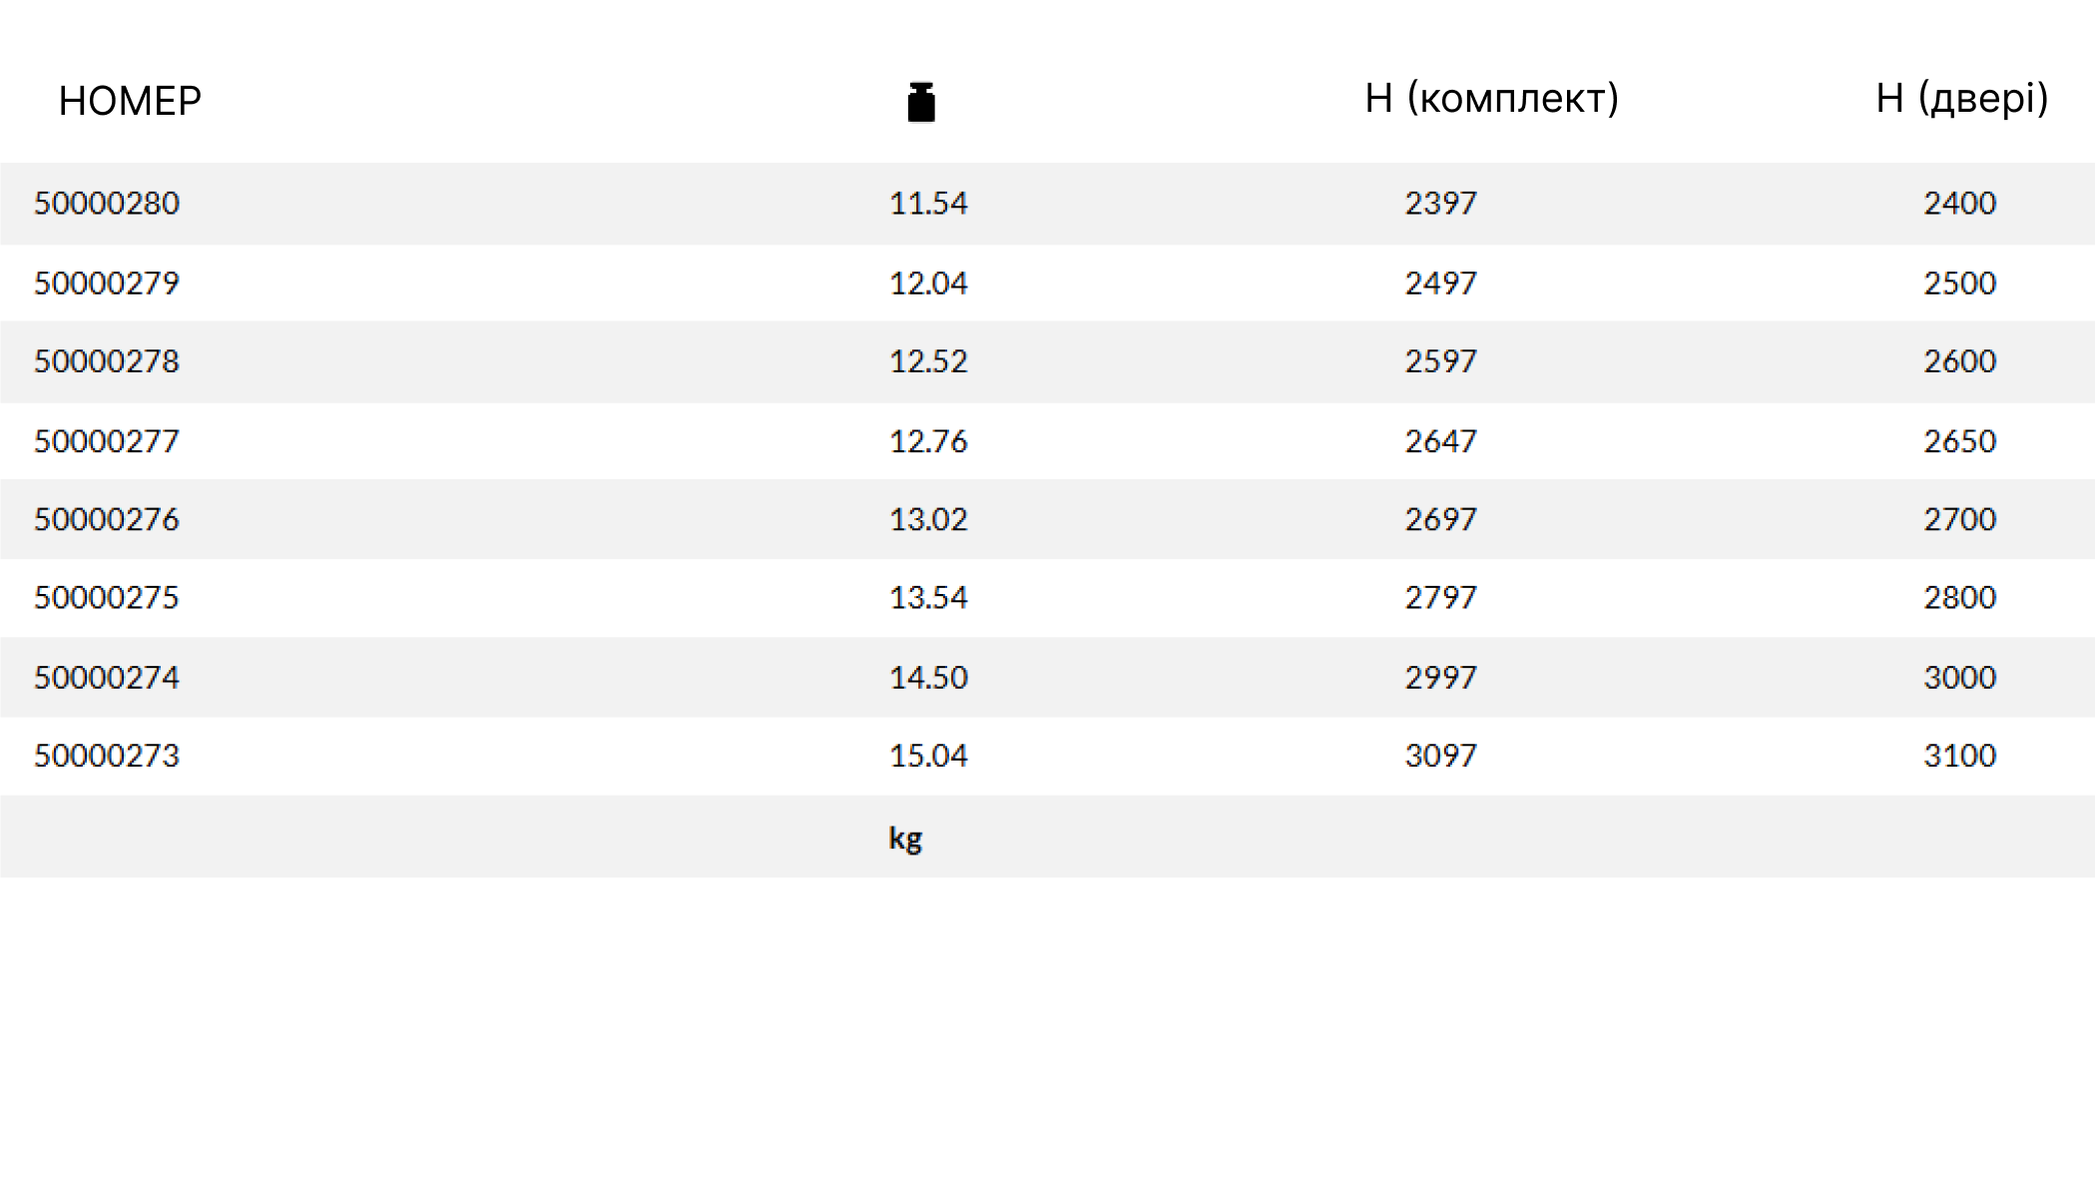Click the 2647 set height value
This screenshot has width=2095, height=1198.
[x=1440, y=441]
